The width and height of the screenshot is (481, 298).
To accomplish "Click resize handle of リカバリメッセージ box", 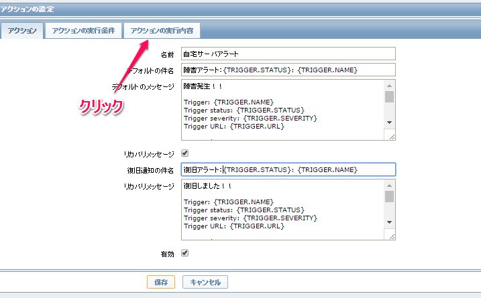I will tap(391, 235).
